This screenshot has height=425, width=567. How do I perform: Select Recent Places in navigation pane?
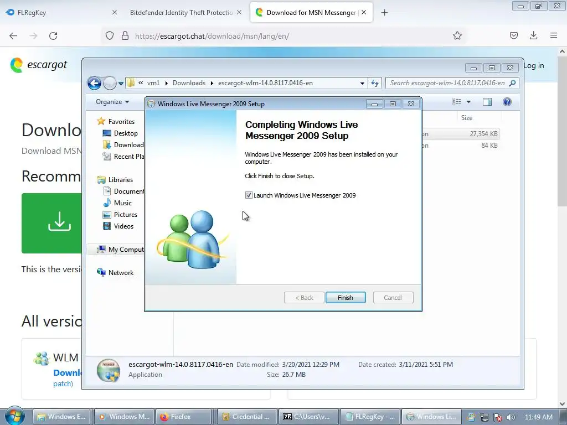123,156
